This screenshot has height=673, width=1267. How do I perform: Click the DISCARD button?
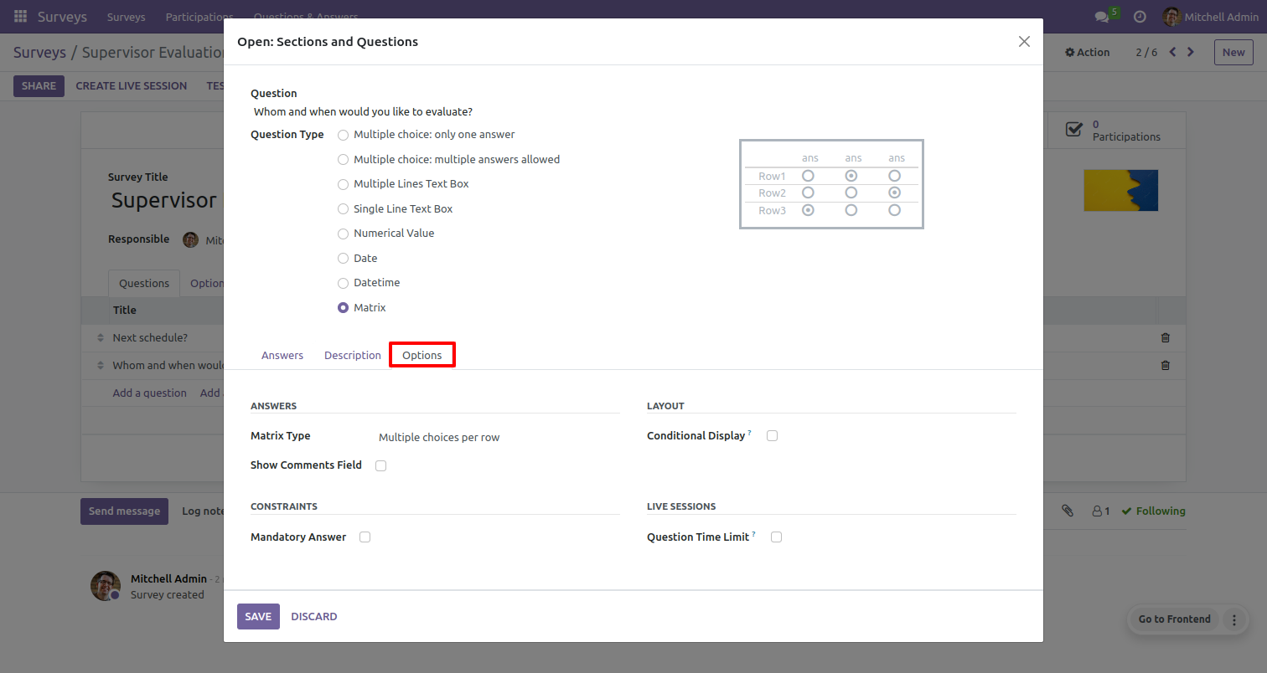click(314, 616)
